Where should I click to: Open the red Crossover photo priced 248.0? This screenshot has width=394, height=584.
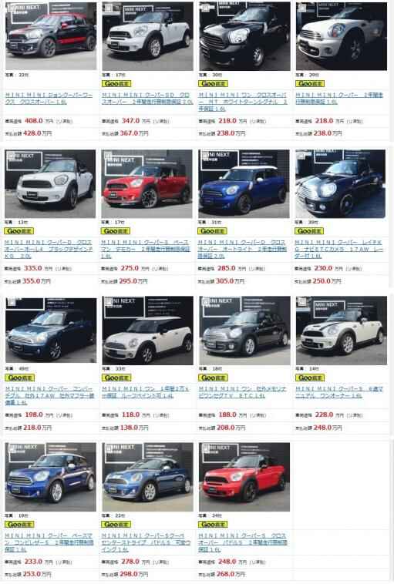(x=244, y=477)
